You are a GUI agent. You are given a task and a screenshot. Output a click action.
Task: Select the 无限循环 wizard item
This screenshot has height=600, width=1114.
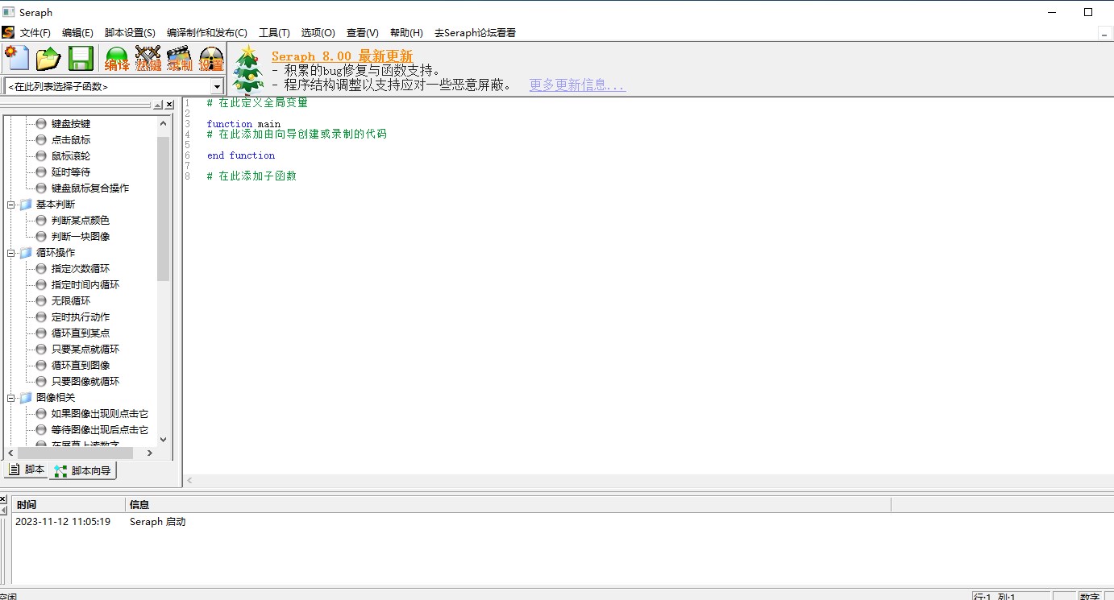click(71, 301)
